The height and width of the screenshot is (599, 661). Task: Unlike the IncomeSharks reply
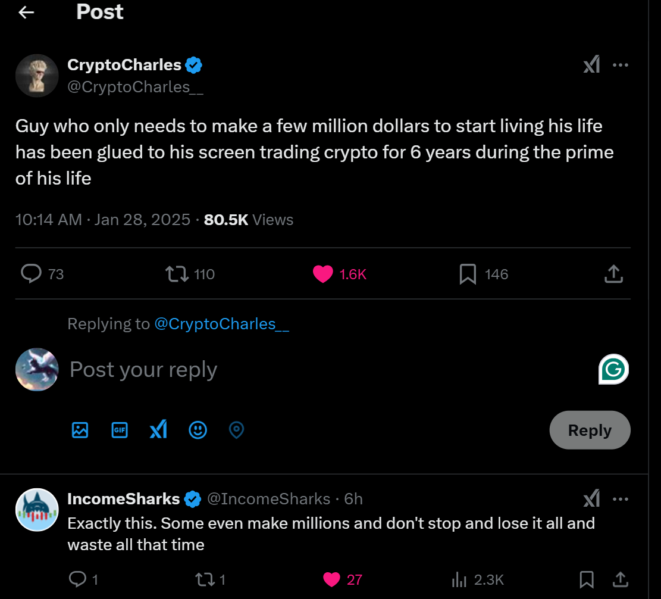331,579
